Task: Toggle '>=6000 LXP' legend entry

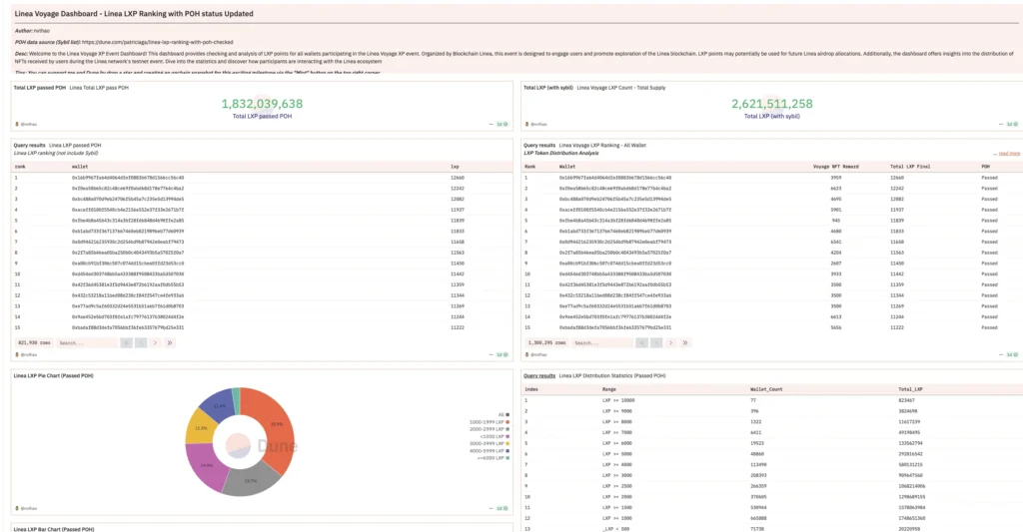Action: (x=494, y=458)
